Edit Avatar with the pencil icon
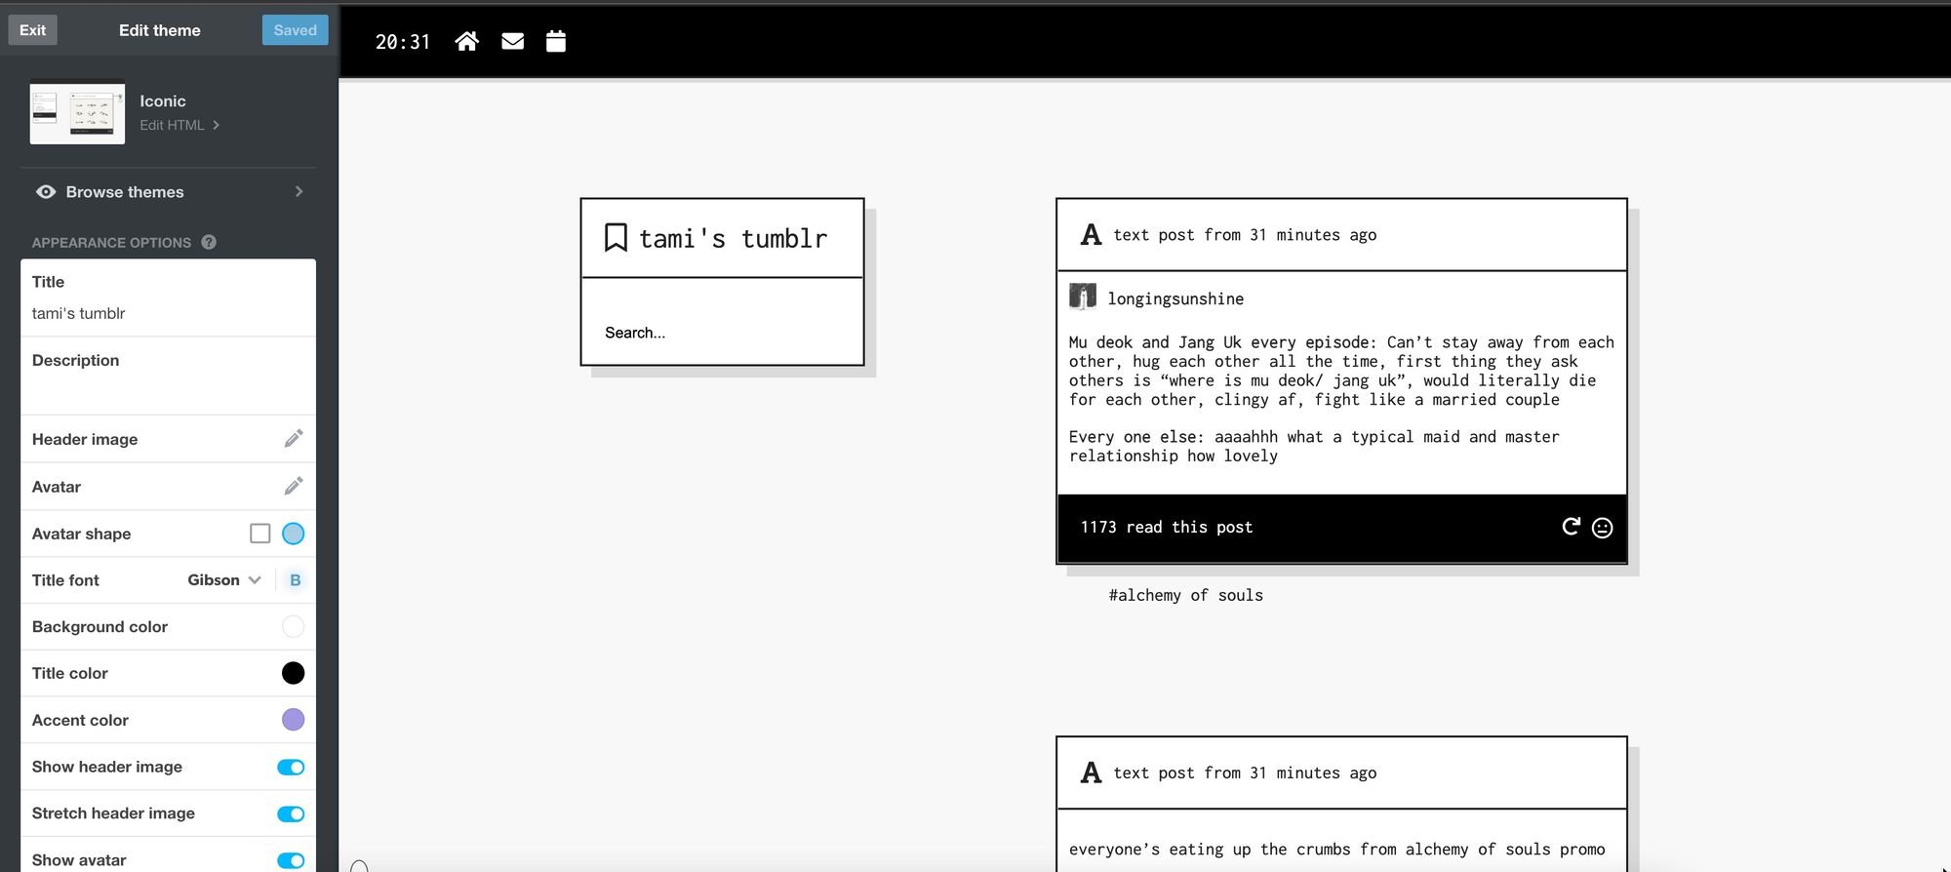This screenshot has width=1951, height=872. (x=294, y=486)
